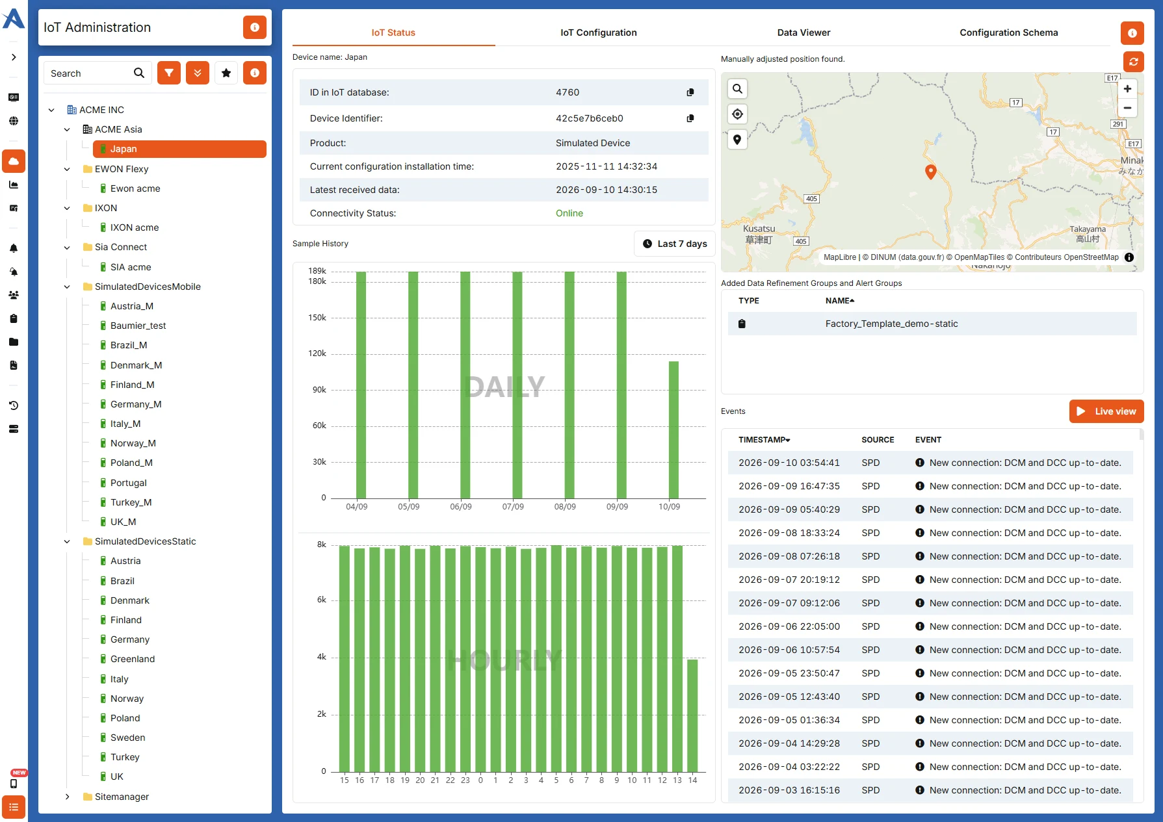The height and width of the screenshot is (822, 1163).
Task: Collapse the ACME Asia tree node
Action: 67,129
